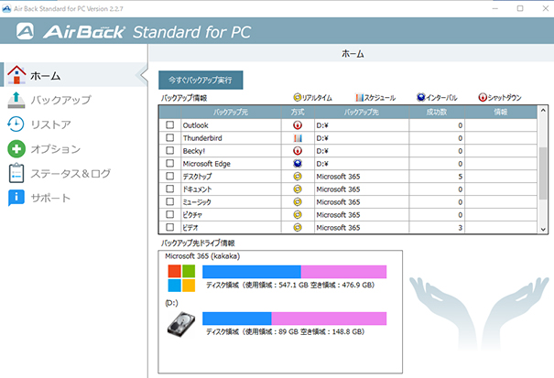
Task: Click the schedule method icon in Thunderbird row
Action: click(x=298, y=138)
